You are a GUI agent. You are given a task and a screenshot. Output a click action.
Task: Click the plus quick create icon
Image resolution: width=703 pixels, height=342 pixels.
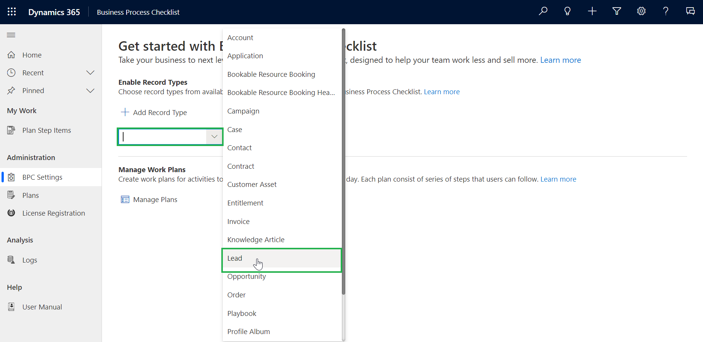(592, 11)
